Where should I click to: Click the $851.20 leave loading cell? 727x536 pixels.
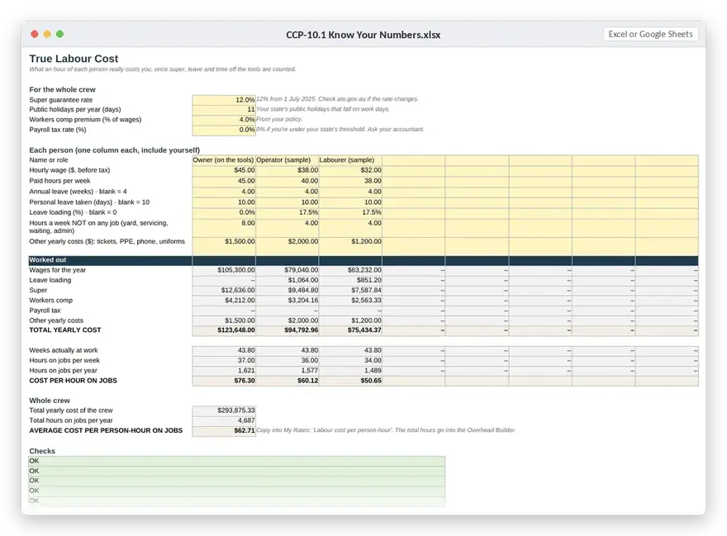click(350, 280)
